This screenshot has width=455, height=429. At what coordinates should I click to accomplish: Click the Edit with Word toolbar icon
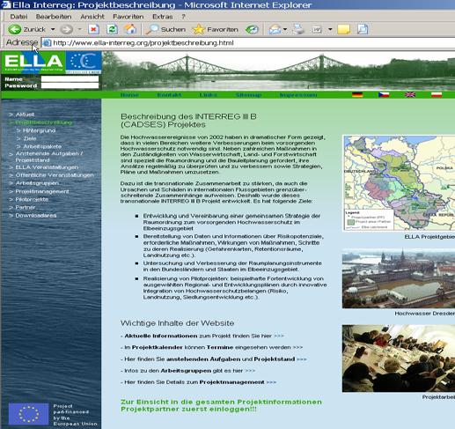click(x=317, y=29)
